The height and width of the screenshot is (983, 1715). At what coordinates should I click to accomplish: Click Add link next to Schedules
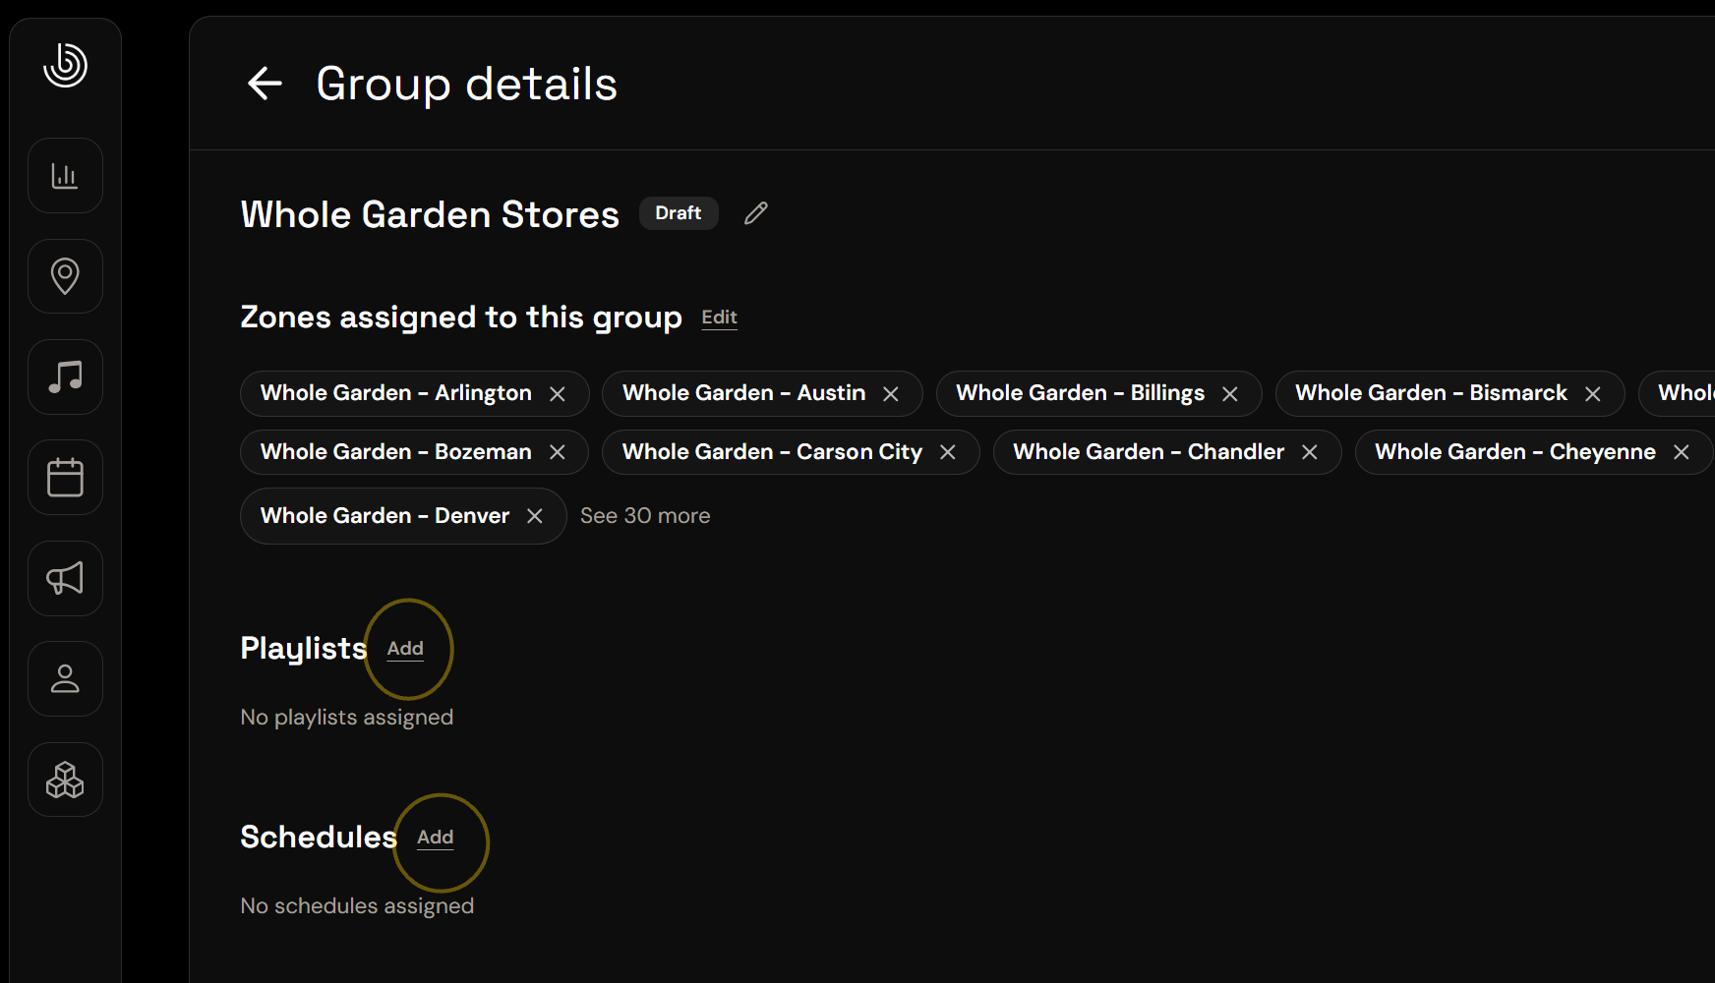pos(436,838)
